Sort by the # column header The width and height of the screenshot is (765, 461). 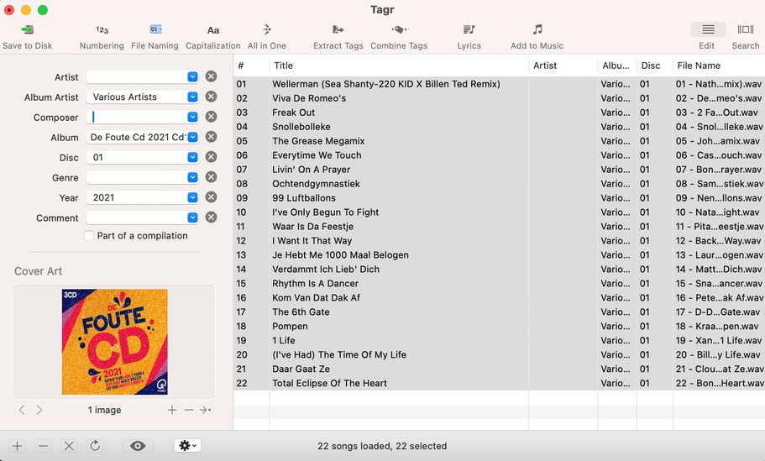251,65
